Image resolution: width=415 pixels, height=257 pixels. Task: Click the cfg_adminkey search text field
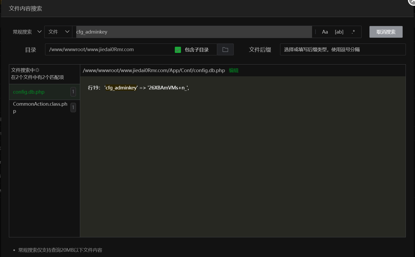(x=194, y=32)
